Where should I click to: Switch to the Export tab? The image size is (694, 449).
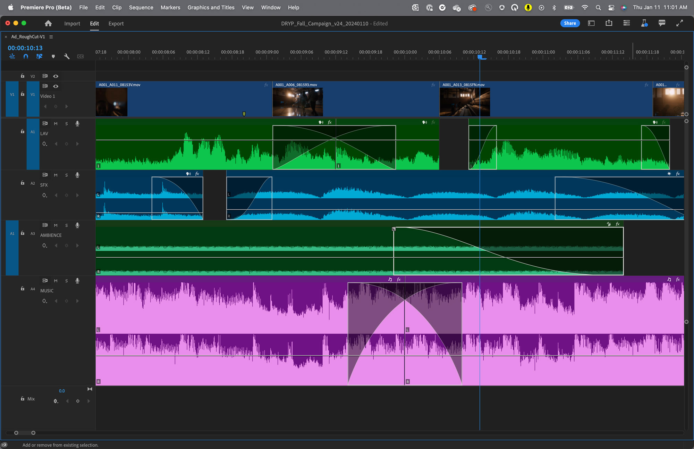point(116,23)
